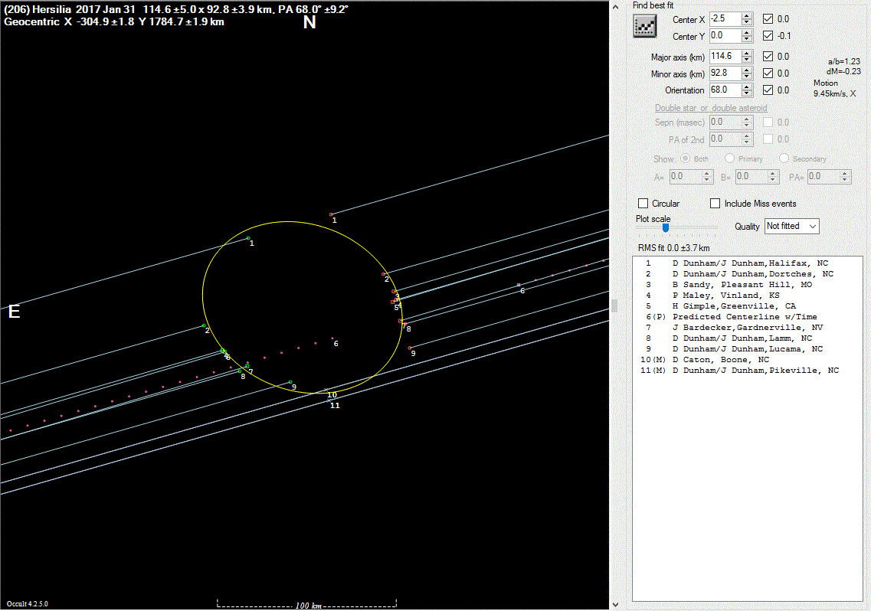The height and width of the screenshot is (611, 871).
Task: Enable the Circular checkbox
Action: (643, 204)
